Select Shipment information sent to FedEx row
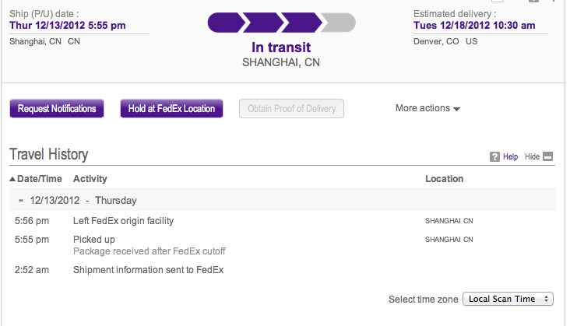The image size is (570, 326). tap(148, 270)
